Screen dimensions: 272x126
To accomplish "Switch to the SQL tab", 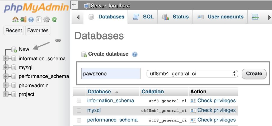I will [143, 17].
